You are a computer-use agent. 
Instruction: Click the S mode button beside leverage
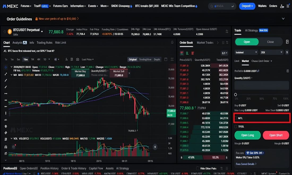tap(287, 52)
